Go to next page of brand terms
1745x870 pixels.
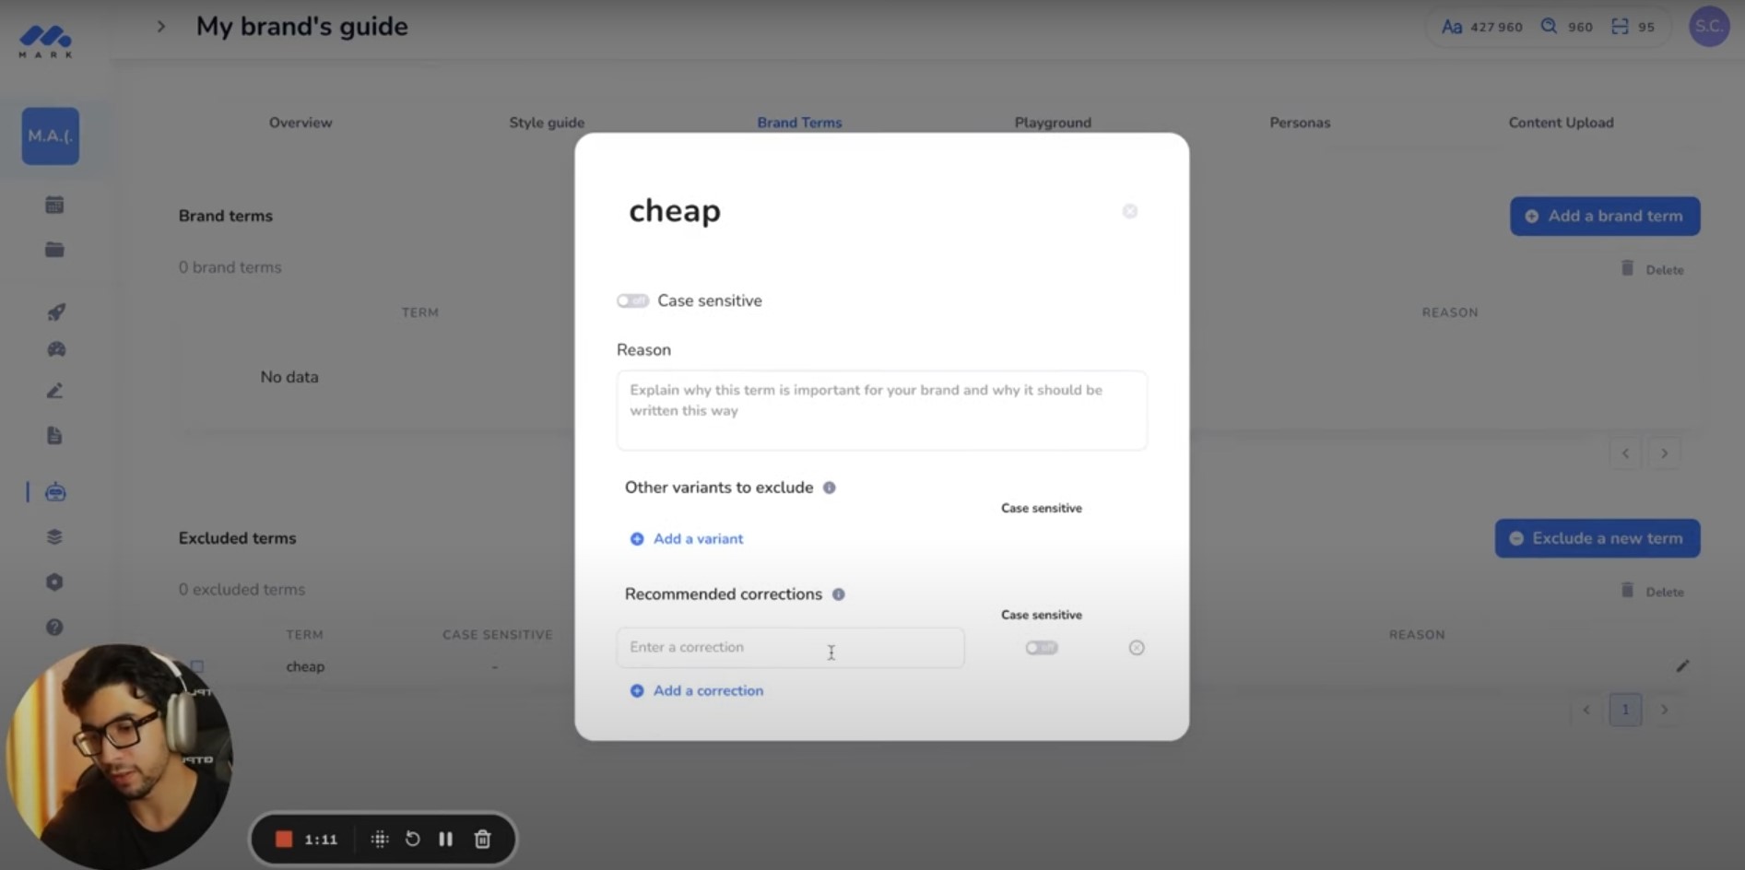tap(1664, 453)
